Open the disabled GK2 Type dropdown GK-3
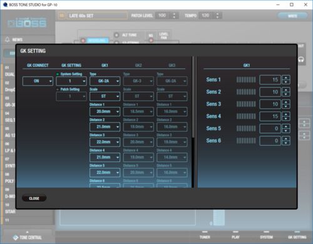Screen dimensions: 313x244 (138, 81)
